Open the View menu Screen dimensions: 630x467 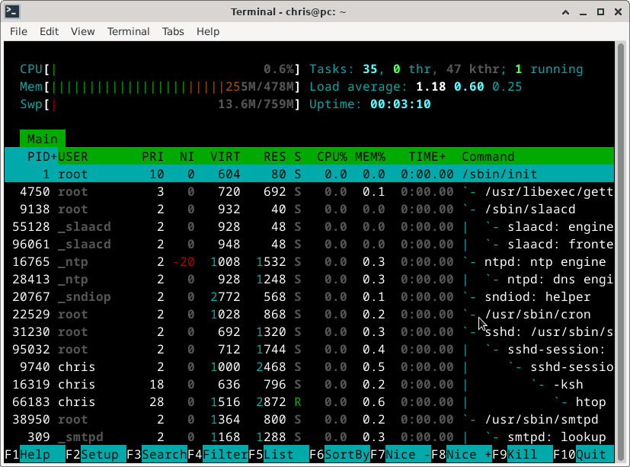coord(82,31)
